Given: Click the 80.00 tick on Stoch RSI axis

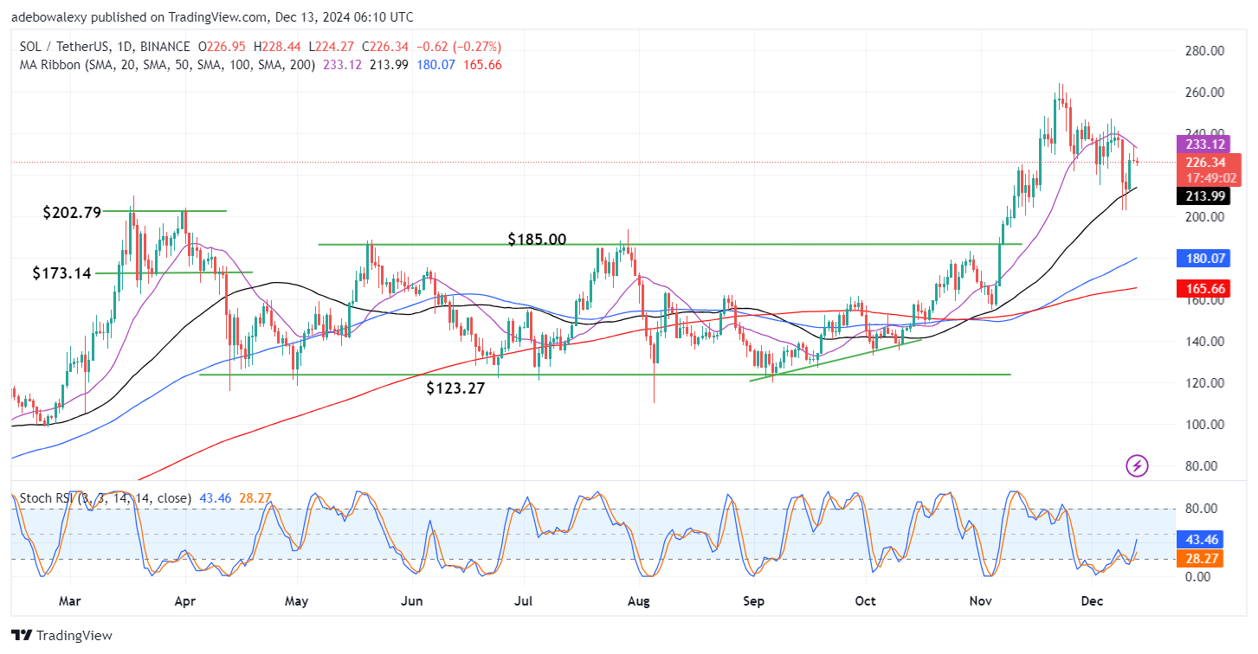Looking at the screenshot, I should (1201, 508).
